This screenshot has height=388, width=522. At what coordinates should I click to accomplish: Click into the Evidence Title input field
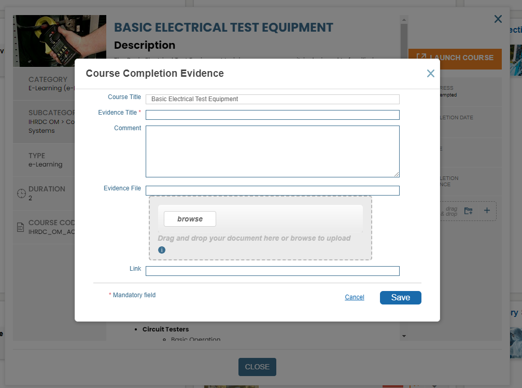(272, 115)
